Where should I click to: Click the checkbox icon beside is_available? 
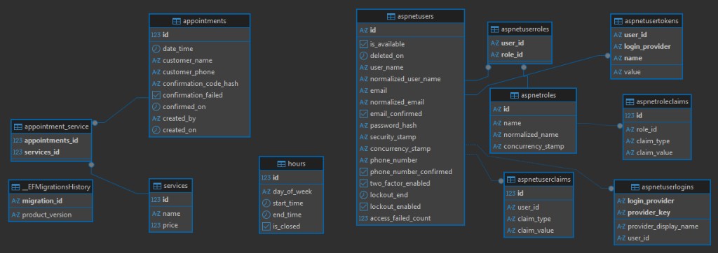click(x=364, y=44)
